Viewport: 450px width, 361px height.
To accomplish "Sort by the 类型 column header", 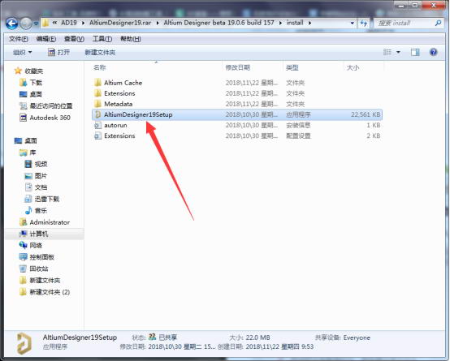I will [292, 67].
